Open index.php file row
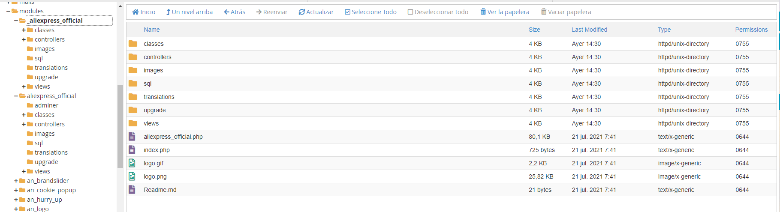This screenshot has height=212, width=780. [452, 150]
